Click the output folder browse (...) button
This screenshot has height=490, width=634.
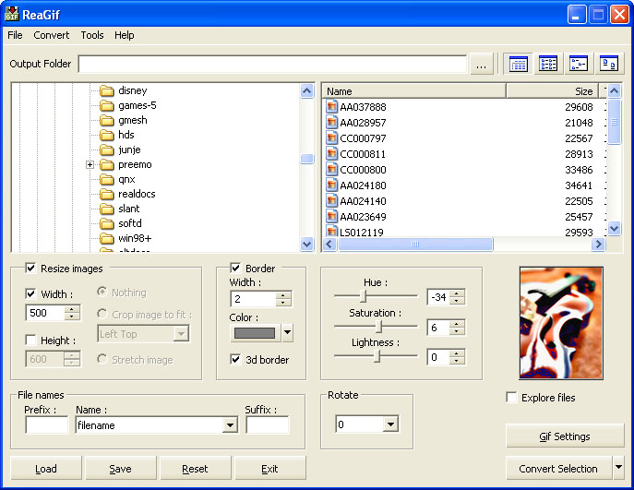[481, 65]
